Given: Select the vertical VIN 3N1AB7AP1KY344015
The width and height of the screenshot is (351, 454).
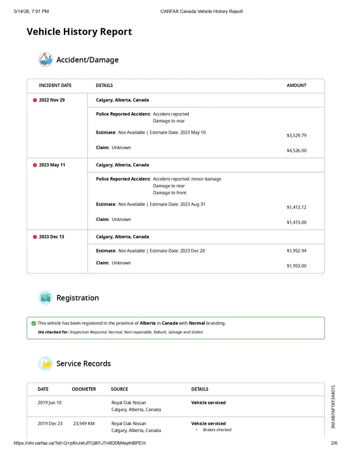Looking at the screenshot, I should tap(333, 407).
